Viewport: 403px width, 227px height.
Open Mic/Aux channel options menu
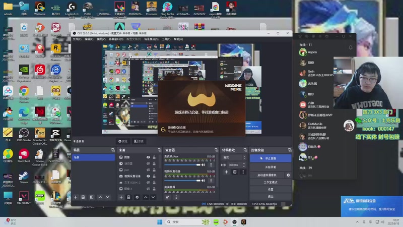point(211,165)
